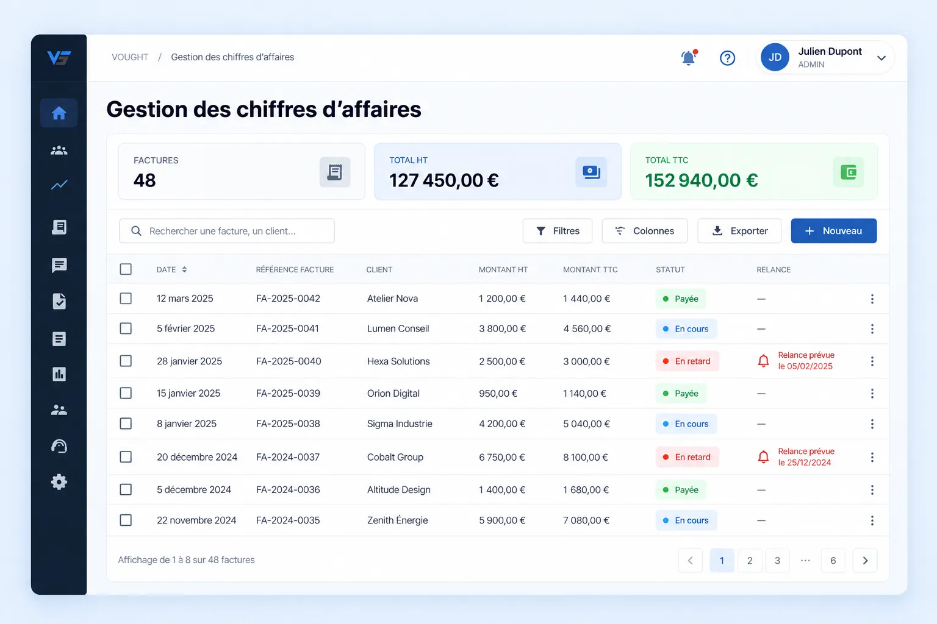Go to next page with right arrow
Viewport: 937px width, 624px height.
click(x=865, y=561)
